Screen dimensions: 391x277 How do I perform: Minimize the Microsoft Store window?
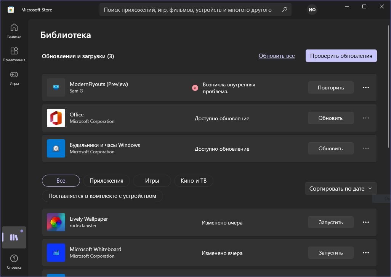point(347,7)
